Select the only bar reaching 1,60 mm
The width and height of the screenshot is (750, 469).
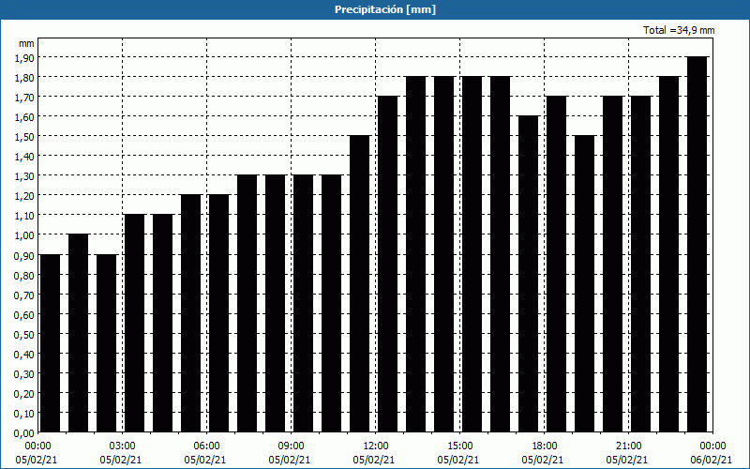(529, 274)
